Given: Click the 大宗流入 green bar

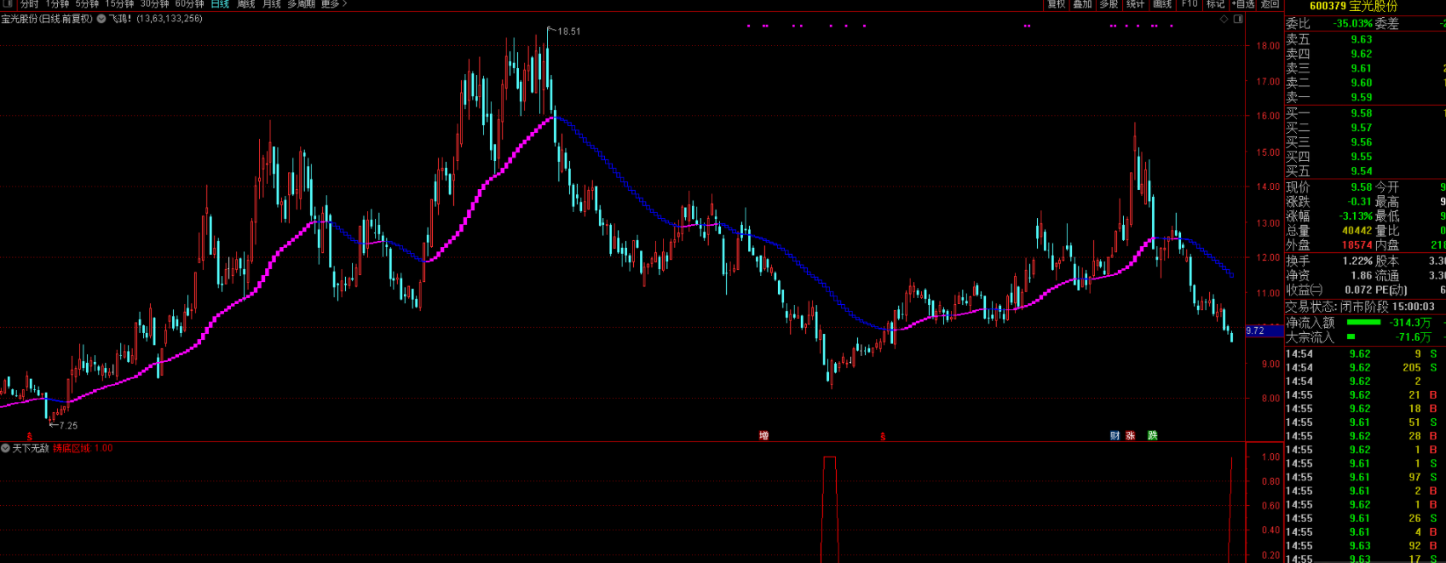Looking at the screenshot, I should point(1351,337).
